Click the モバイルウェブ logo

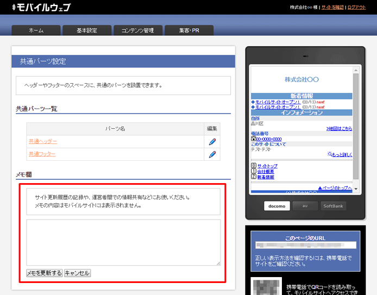(37, 7)
